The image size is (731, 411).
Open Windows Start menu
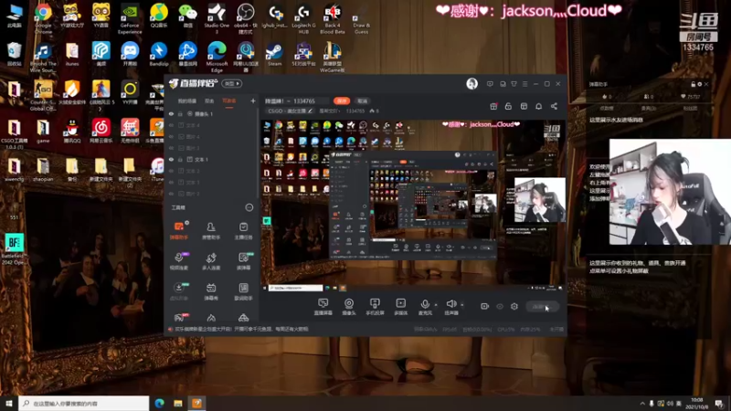pos(9,403)
